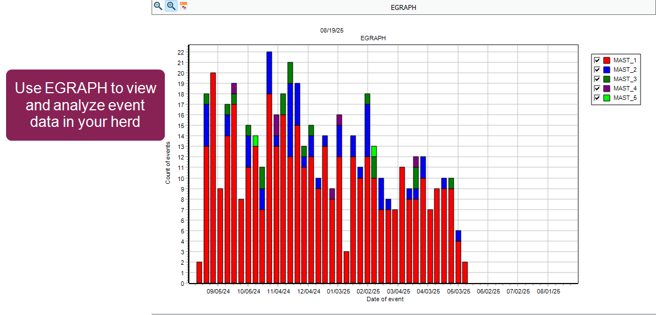This screenshot has width=656, height=315.
Task: Toggle the MAST_3 legend checkbox
Action: point(596,79)
